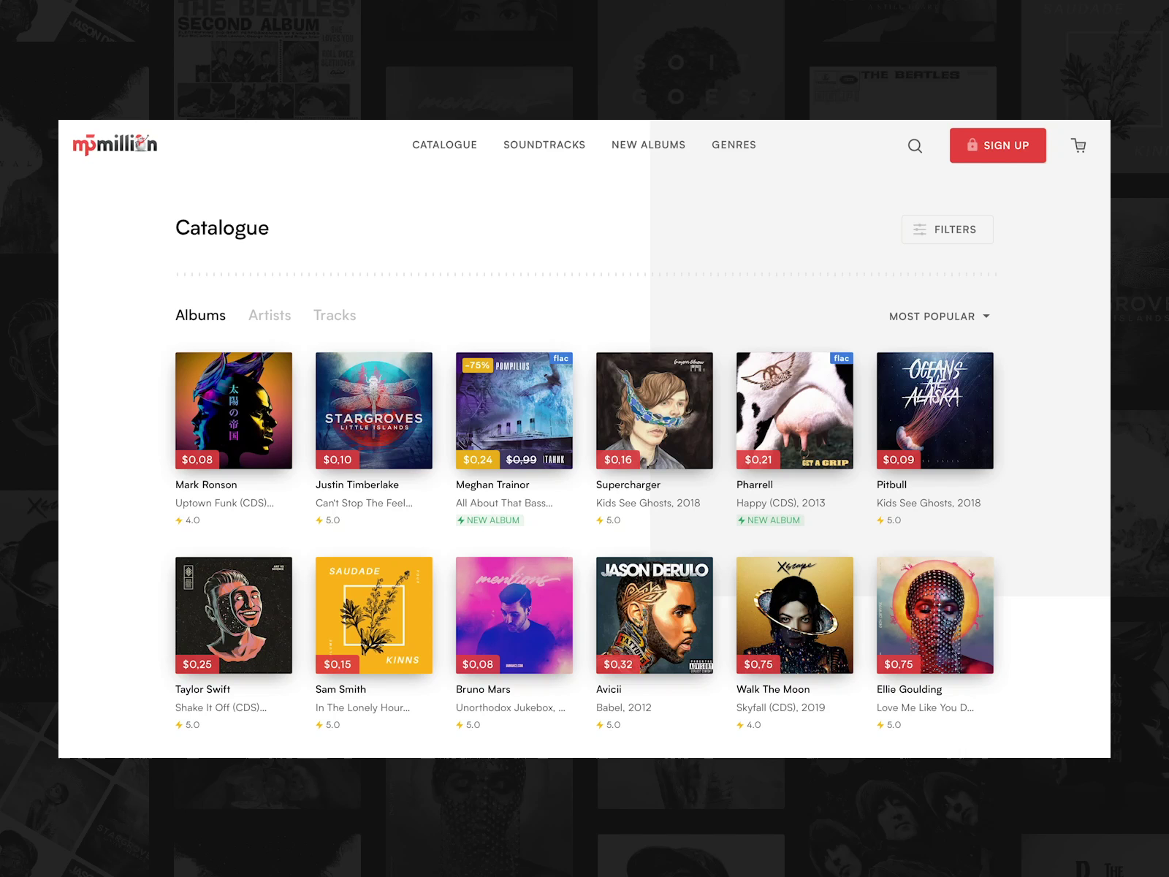The width and height of the screenshot is (1169, 877).
Task: Expand the Filters panel
Action: (x=947, y=229)
